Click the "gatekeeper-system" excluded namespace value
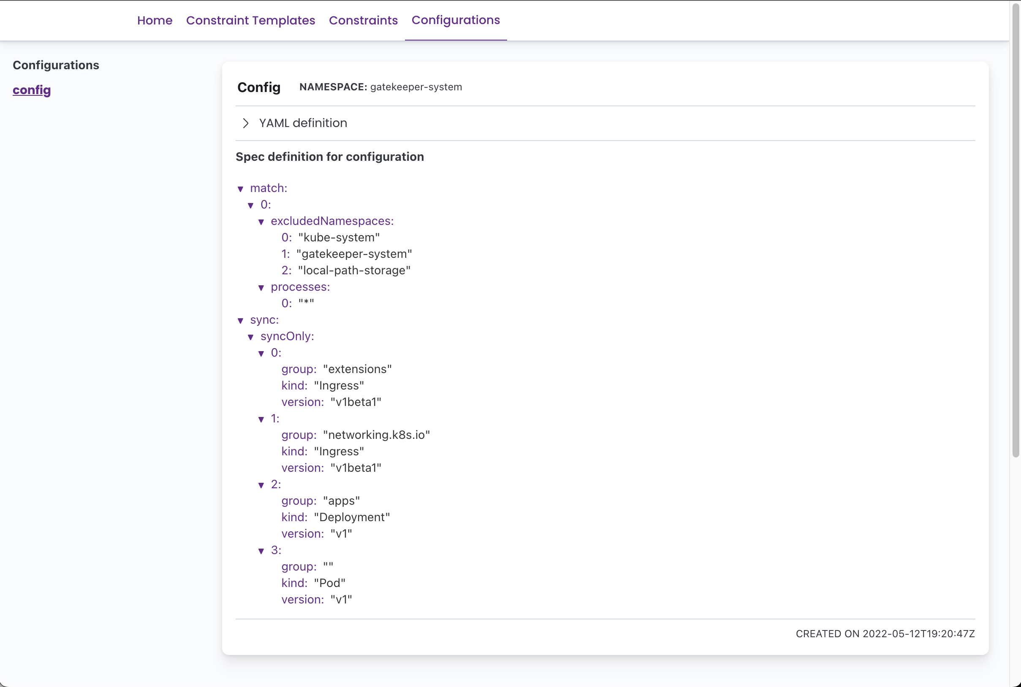This screenshot has width=1021, height=687. point(354,254)
